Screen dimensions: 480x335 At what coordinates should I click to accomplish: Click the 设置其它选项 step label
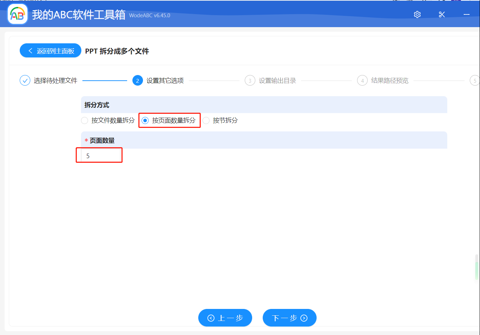(164, 80)
